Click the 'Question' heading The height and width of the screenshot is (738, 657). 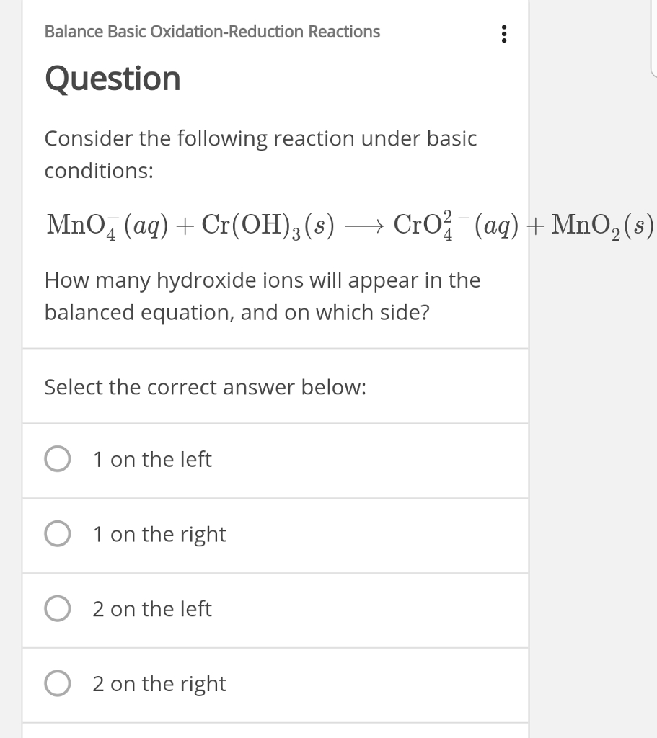[x=112, y=79]
